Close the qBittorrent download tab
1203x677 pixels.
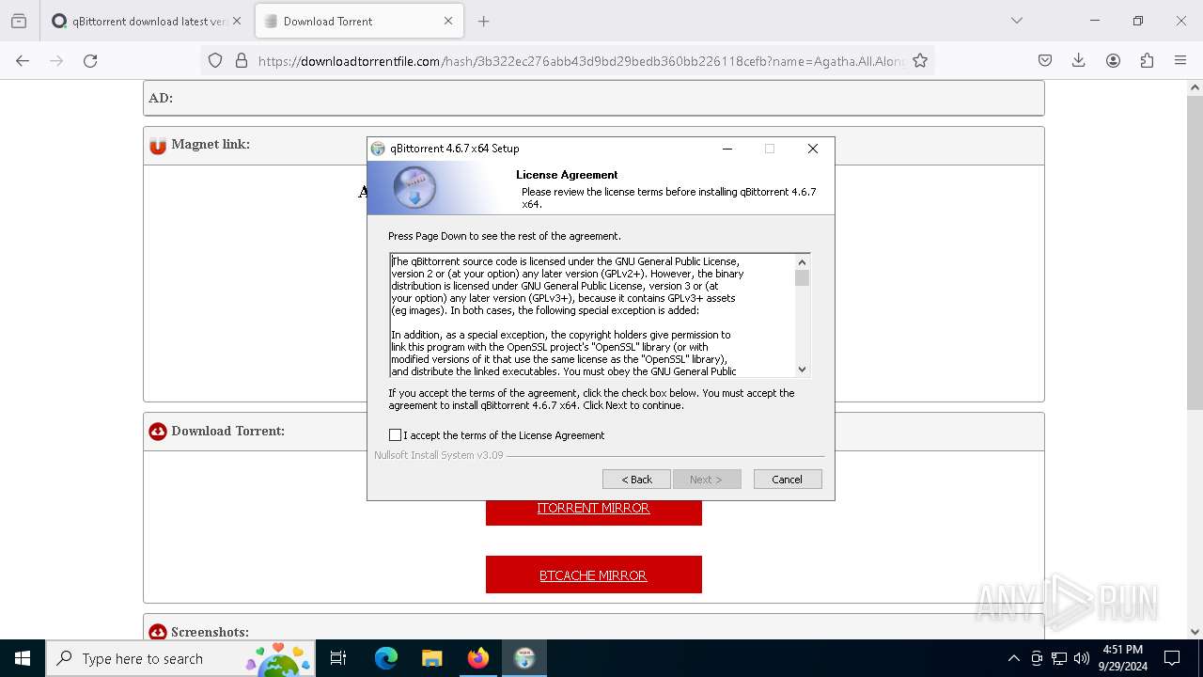tap(236, 21)
